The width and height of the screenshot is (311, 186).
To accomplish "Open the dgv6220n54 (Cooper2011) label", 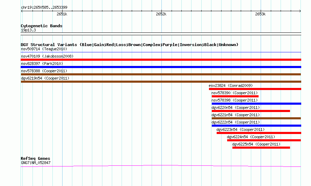I will pyautogui.click(x=236, y=107).
